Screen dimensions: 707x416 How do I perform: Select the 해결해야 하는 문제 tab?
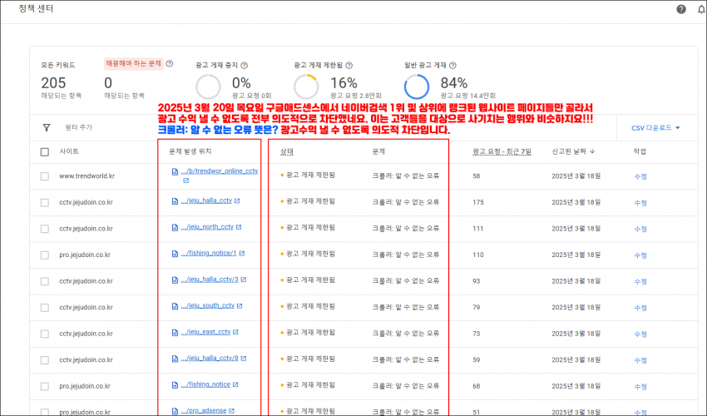(133, 63)
